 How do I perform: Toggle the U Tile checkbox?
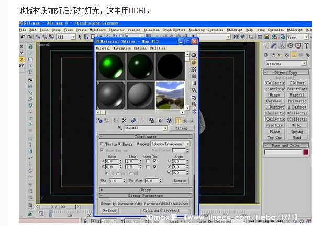pyautogui.click(x=155, y=161)
